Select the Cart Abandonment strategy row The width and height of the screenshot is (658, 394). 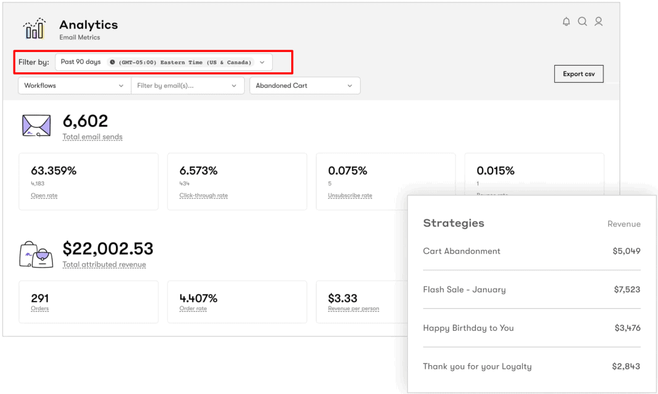[531, 251]
